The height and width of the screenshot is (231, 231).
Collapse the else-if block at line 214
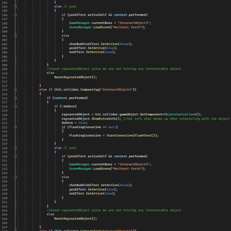(15, 90)
